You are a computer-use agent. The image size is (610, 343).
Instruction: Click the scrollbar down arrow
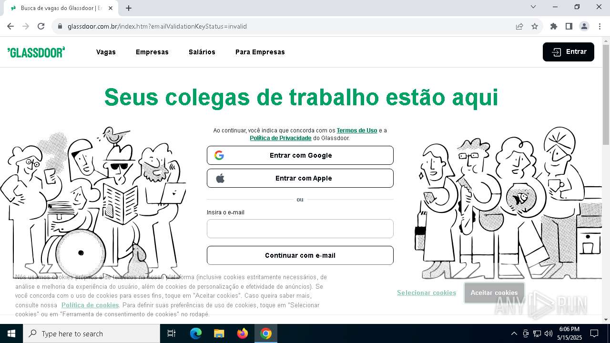tap(606, 320)
